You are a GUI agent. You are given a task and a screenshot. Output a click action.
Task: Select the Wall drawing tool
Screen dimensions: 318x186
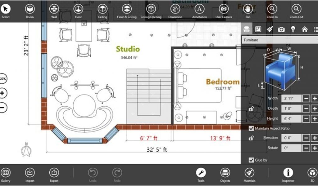[x=54, y=9]
